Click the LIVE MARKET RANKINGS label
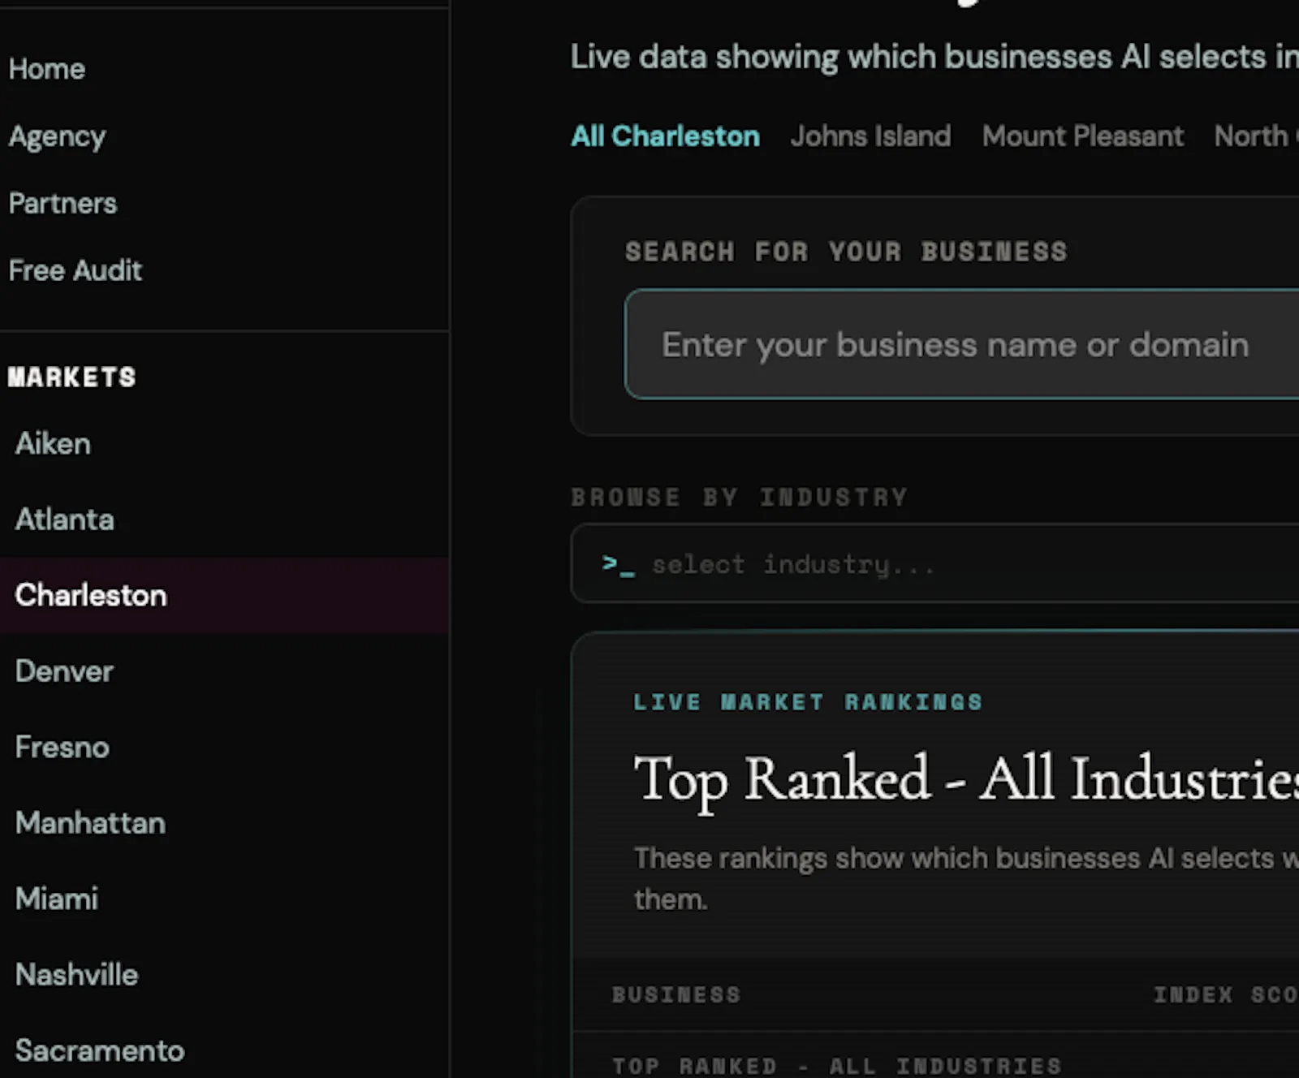 pyautogui.click(x=808, y=702)
